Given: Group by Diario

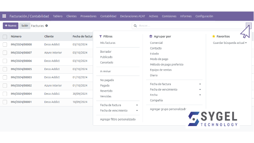Looking at the screenshot, I should pyautogui.click(x=154, y=75).
